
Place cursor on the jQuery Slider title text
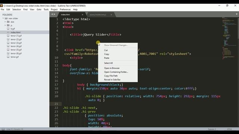[x=94, y=35]
